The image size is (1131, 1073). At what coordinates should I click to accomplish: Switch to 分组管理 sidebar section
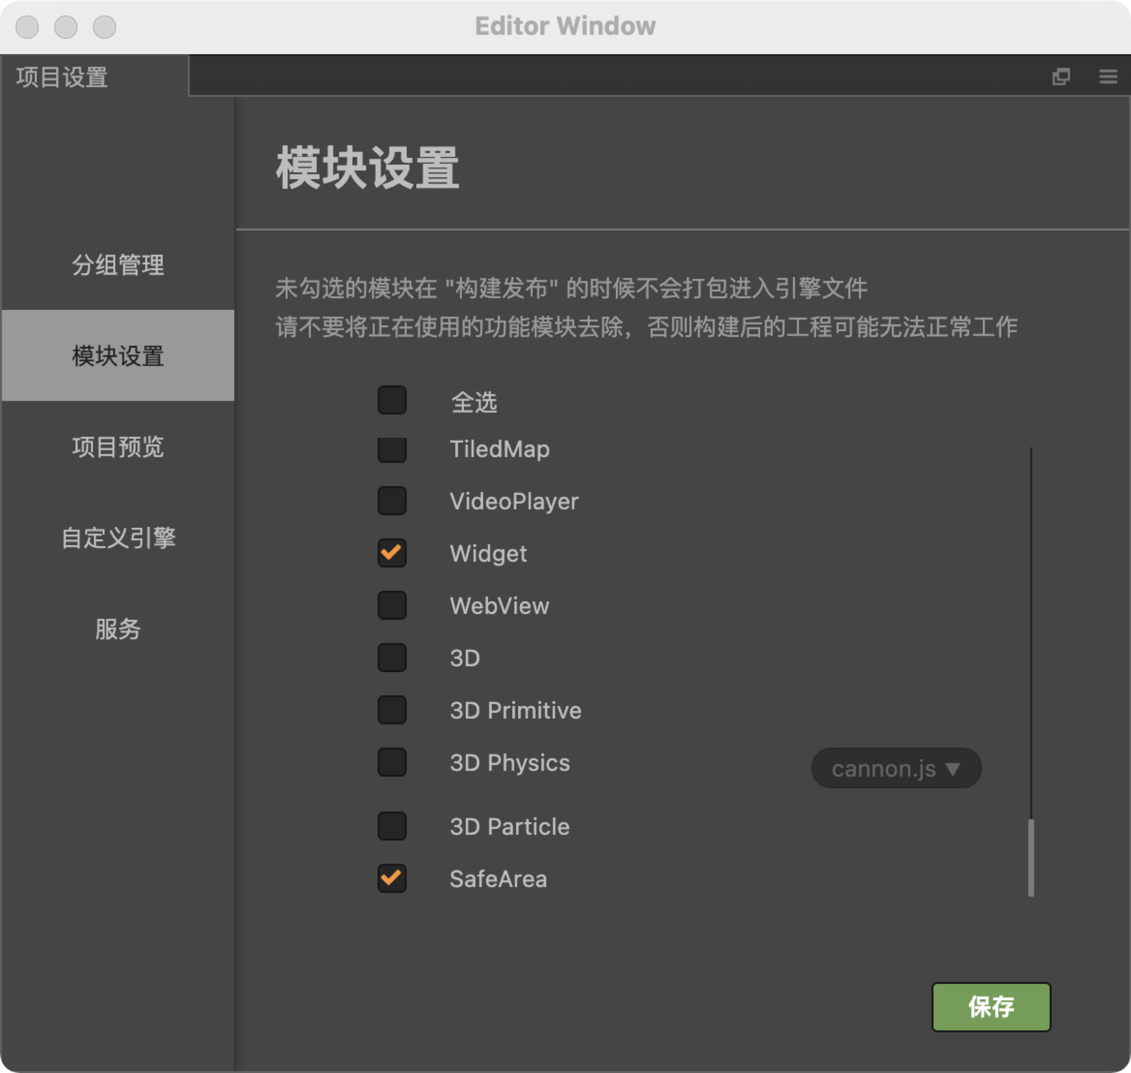coord(118,265)
